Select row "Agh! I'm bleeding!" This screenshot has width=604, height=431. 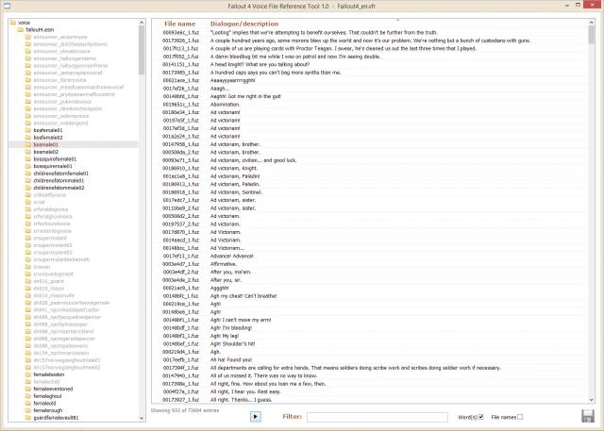coord(370,328)
